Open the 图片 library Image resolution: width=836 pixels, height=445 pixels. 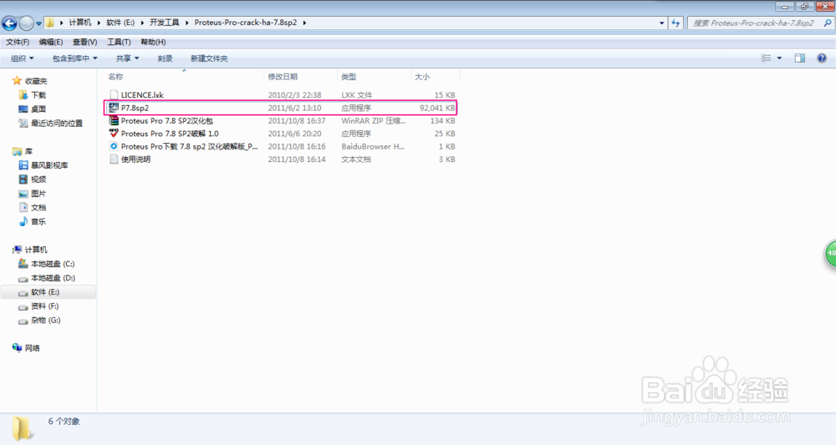pyautogui.click(x=38, y=193)
